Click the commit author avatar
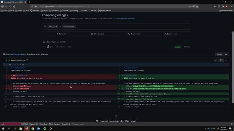The image size is (234, 131). point(48,47)
